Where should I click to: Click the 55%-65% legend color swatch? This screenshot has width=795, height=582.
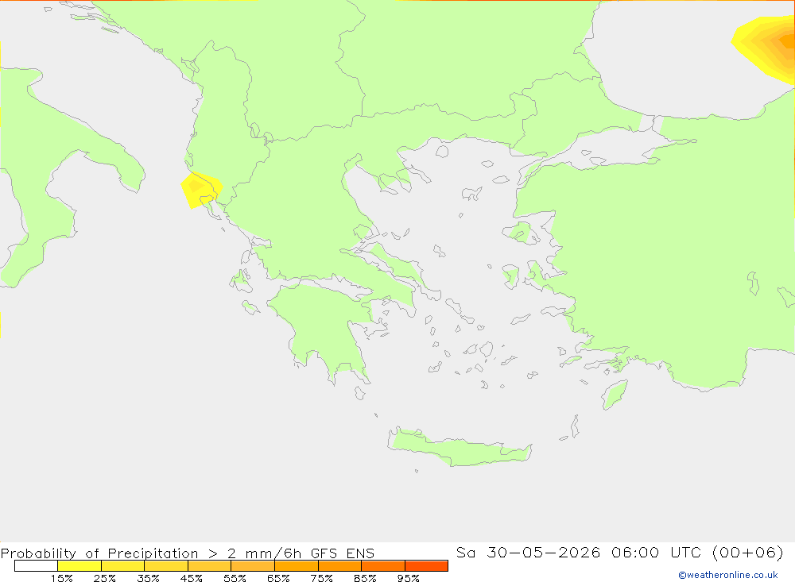point(253,565)
